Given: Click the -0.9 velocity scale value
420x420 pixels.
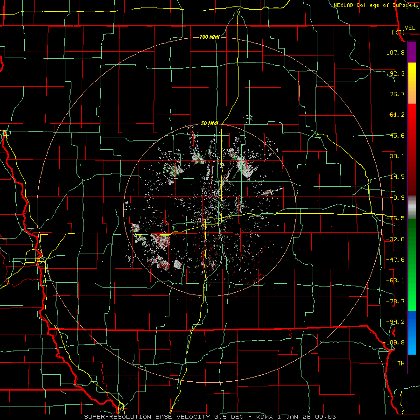Looking at the screenshot, I should tap(397, 198).
